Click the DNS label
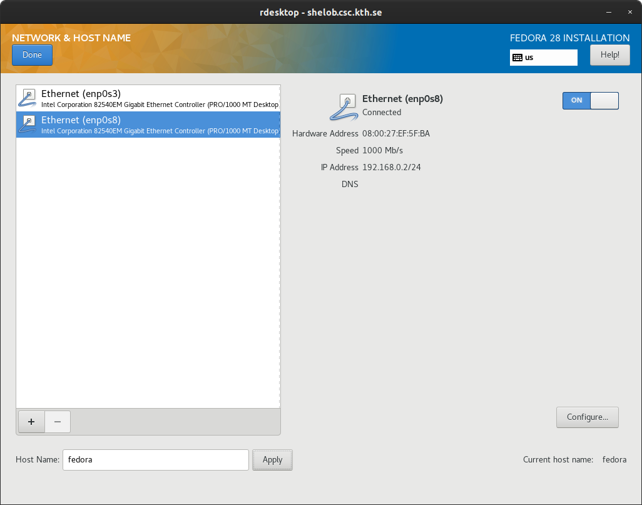The height and width of the screenshot is (505, 642). pos(350,185)
